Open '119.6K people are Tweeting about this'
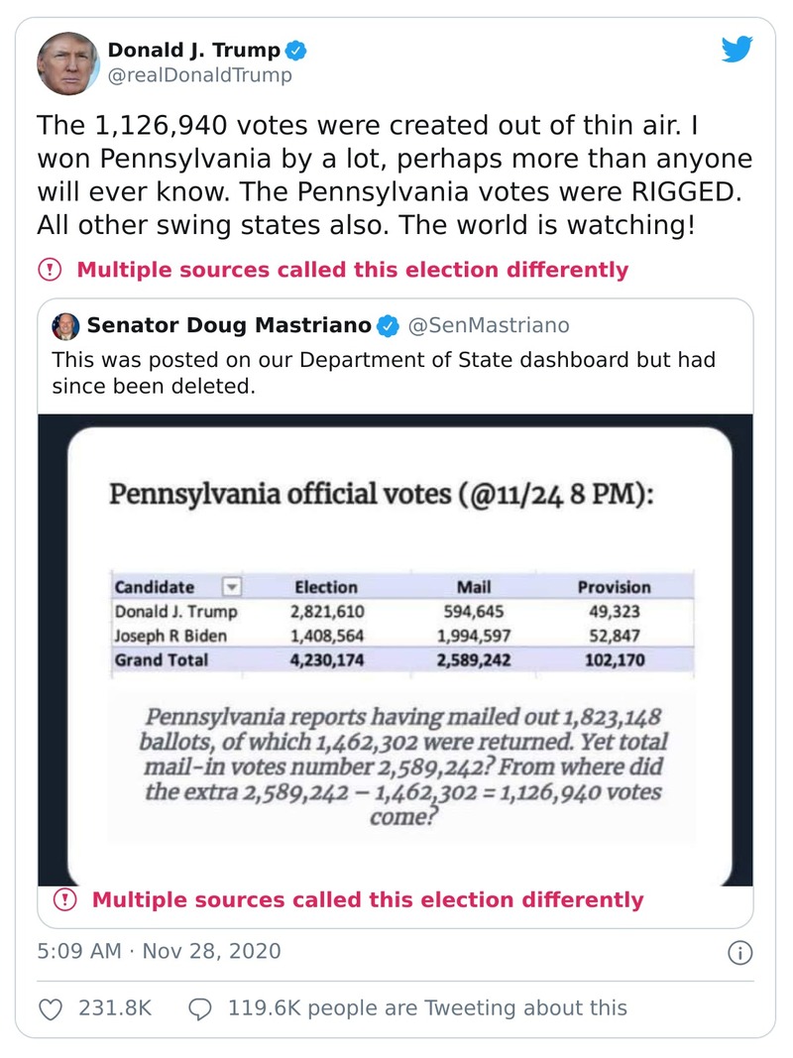 [x=427, y=1008]
